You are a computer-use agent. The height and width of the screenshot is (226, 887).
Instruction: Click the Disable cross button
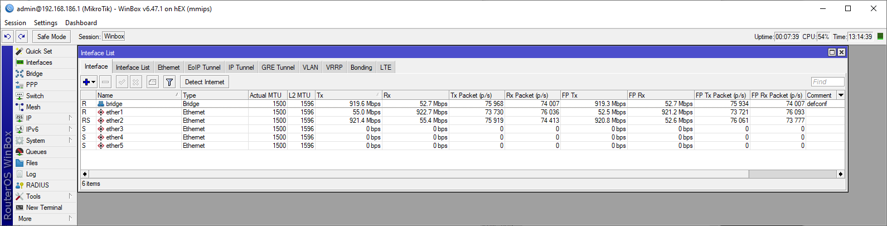[x=136, y=82]
